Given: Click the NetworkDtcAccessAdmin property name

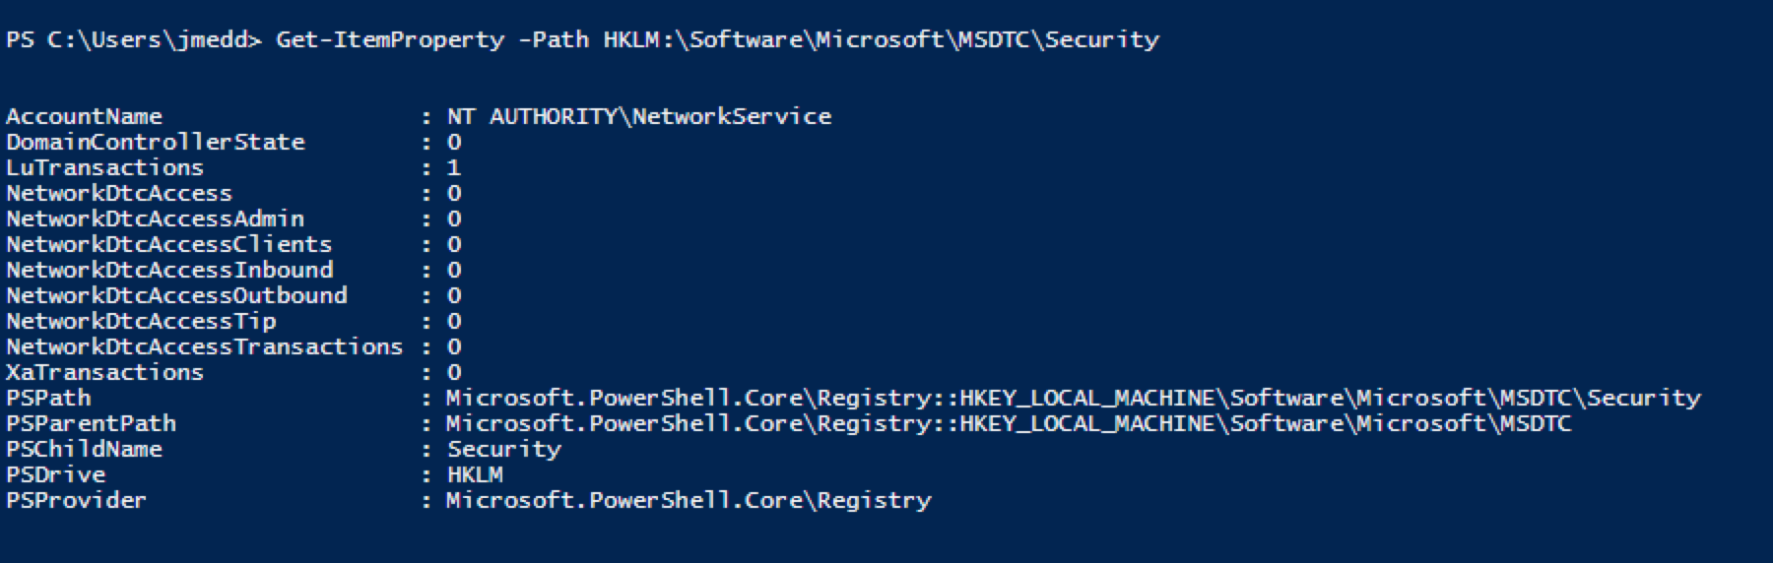Looking at the screenshot, I should [x=156, y=219].
